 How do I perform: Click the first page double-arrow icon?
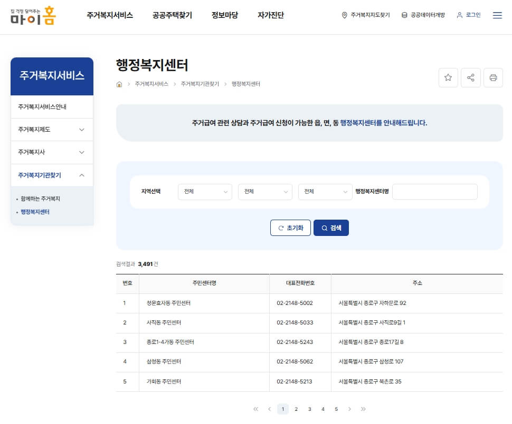click(x=255, y=409)
